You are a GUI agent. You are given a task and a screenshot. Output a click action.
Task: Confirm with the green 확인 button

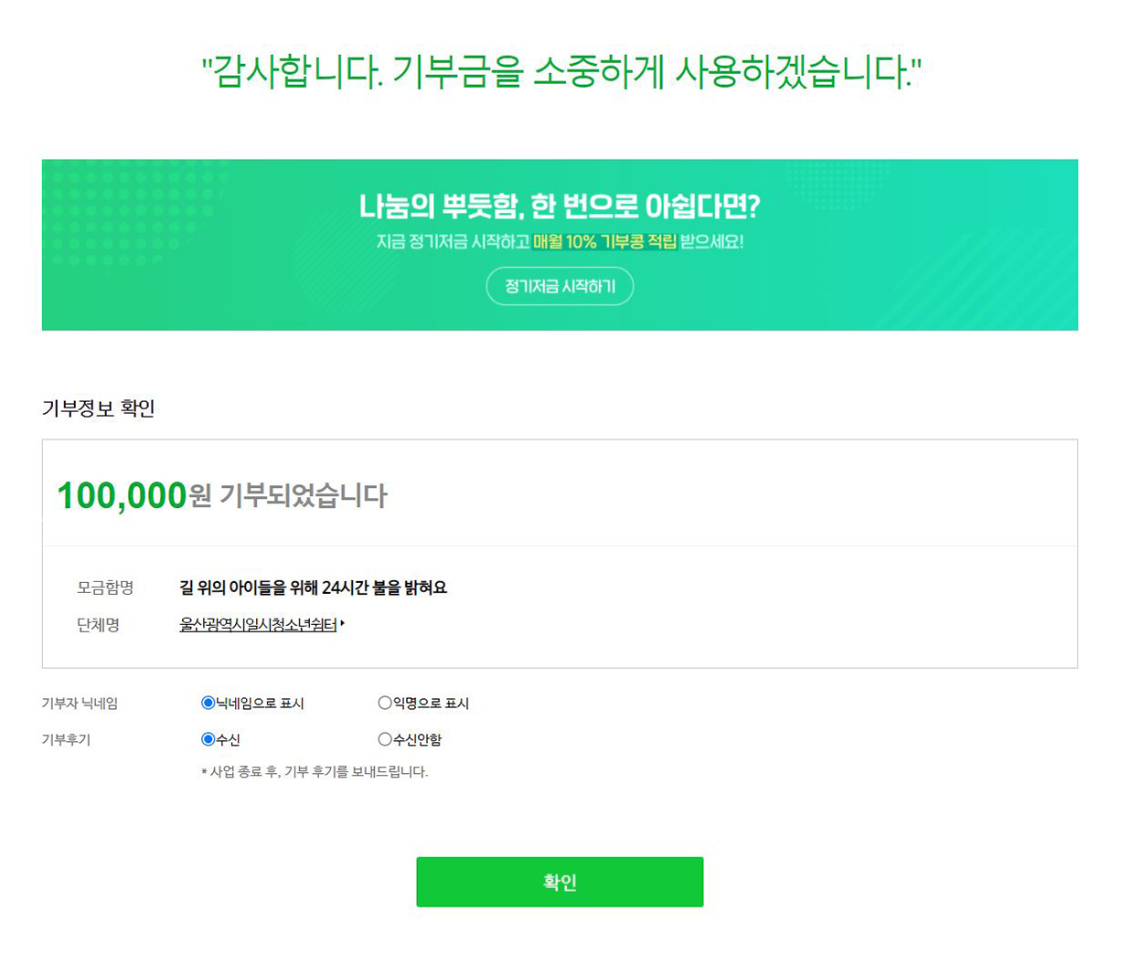[560, 882]
